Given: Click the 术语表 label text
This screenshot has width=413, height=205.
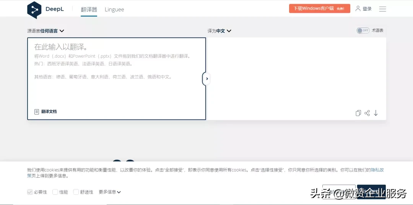Looking at the screenshot, I should click(377, 31).
